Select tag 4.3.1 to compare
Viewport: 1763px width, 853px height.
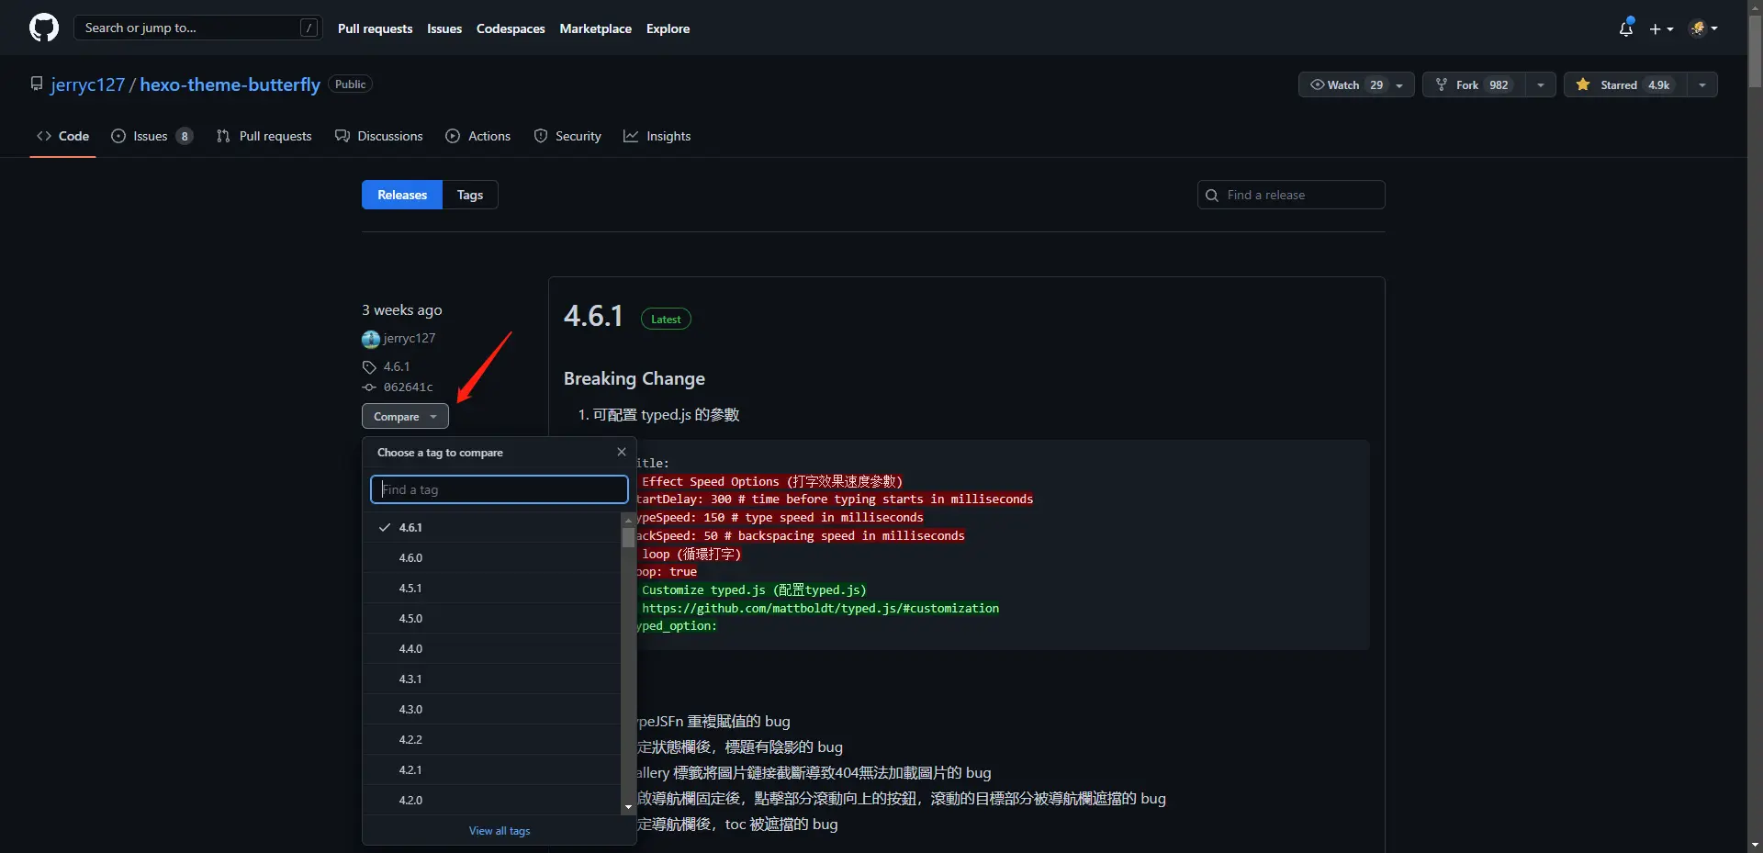(492, 679)
